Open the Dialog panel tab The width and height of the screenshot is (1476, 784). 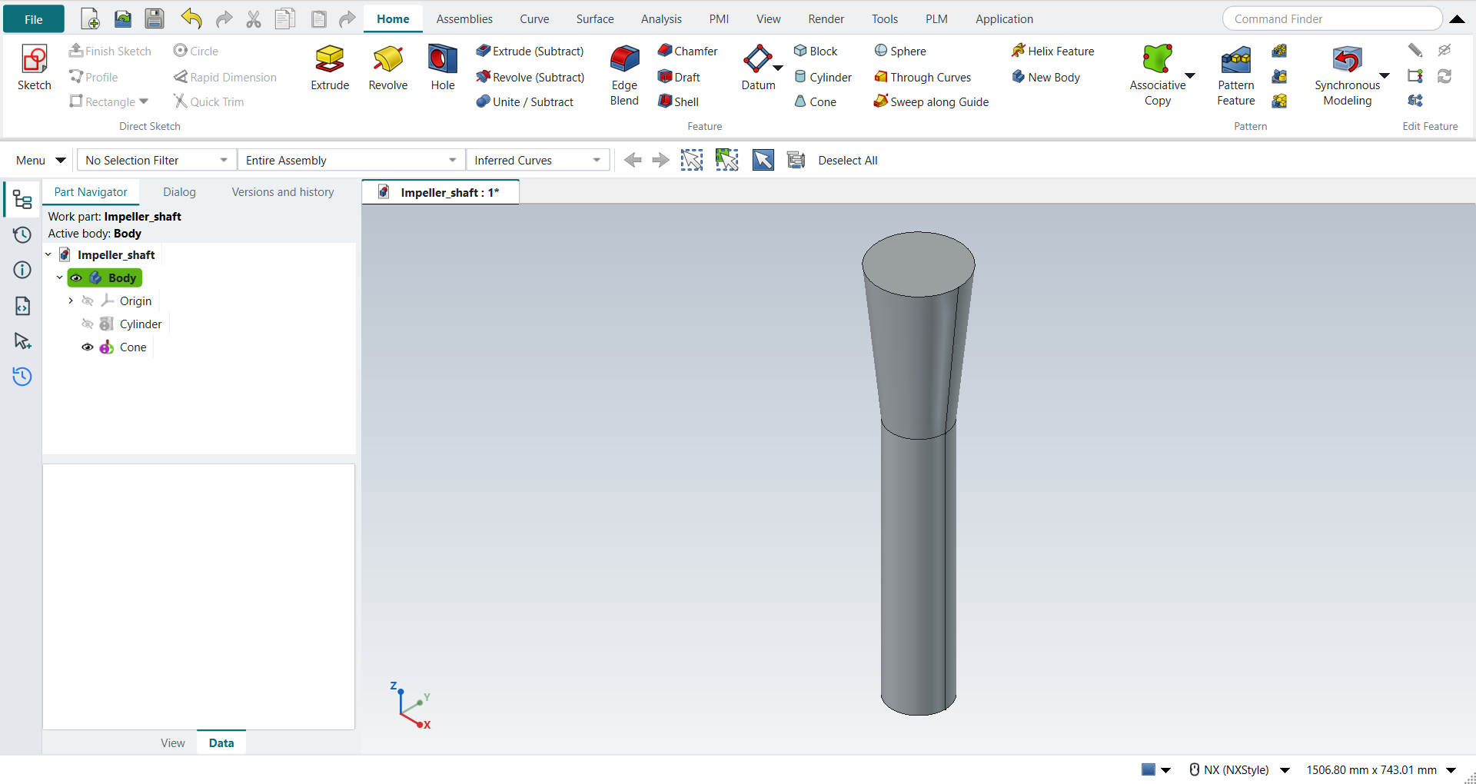(179, 192)
